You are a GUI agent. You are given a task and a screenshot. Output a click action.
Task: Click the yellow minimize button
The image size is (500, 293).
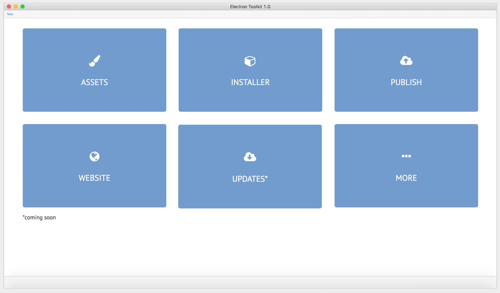(16, 6)
